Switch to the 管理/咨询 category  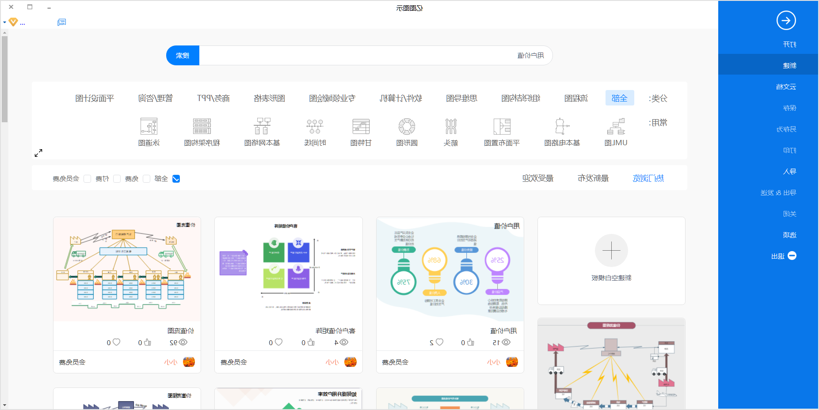155,98
